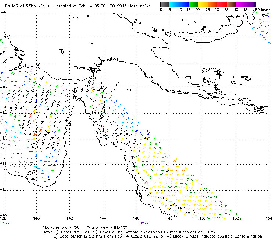Viewport: 272px width, 239px height.
Task: Click the orange 25-30 knots legend band
Action: point(212,4)
